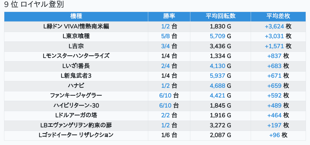This screenshot has width=310, height=145.
Task: Select the L緑ドン VIVA!情熱南米編 row name
Action: click(x=76, y=26)
